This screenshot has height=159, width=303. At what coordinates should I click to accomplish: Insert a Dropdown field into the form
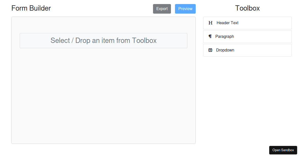click(225, 50)
